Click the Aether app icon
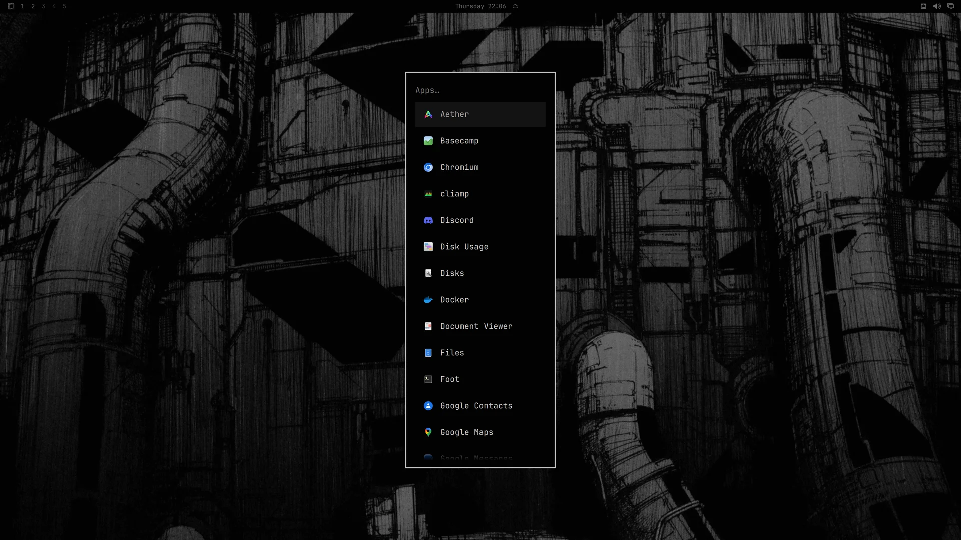The width and height of the screenshot is (961, 540). point(428,114)
